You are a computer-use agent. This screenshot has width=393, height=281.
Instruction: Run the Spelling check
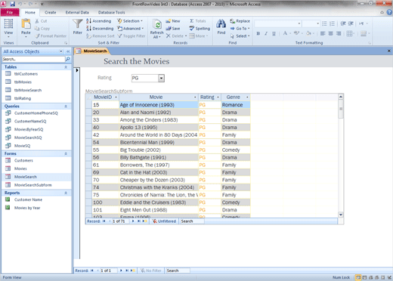[200, 29]
